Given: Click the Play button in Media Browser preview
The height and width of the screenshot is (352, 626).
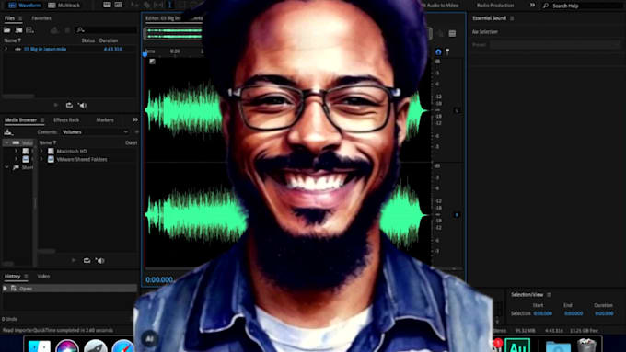Looking at the screenshot, I should (x=74, y=260).
